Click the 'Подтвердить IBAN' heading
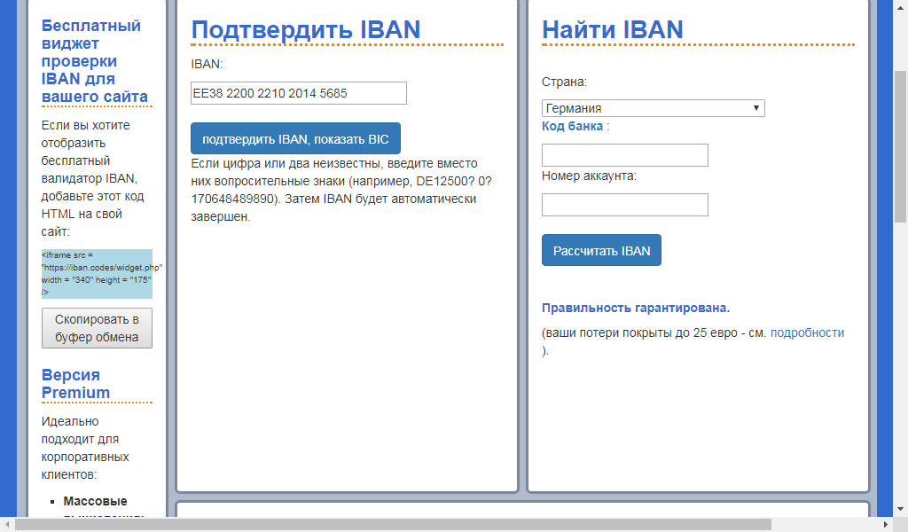Image resolution: width=908 pixels, height=532 pixels. pos(305,29)
